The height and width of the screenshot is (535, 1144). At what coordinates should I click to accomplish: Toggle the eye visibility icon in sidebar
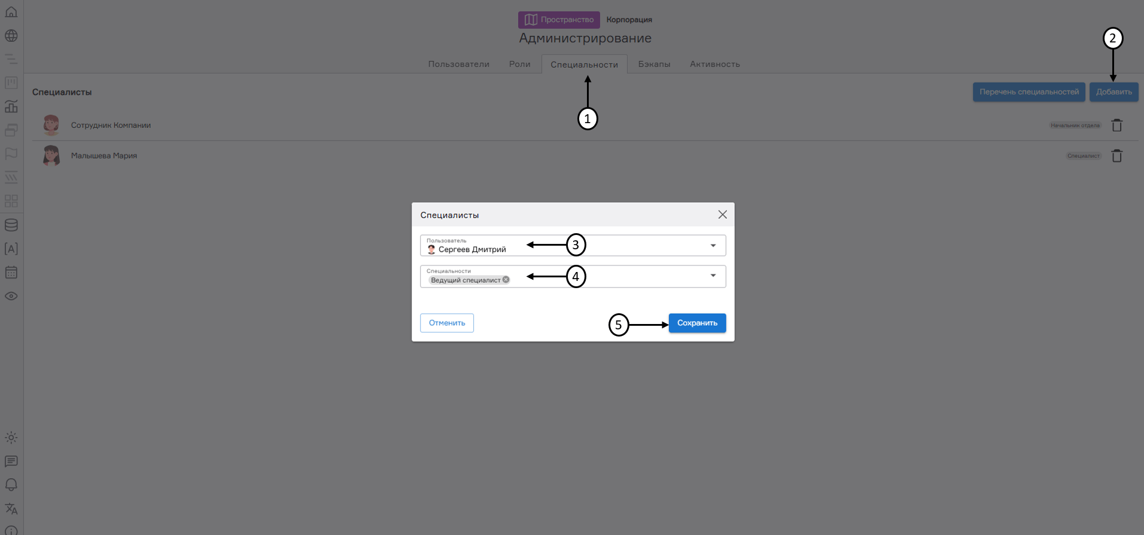point(11,296)
